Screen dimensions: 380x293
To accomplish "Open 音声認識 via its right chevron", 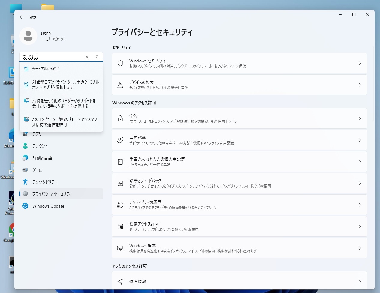I will point(360,140).
